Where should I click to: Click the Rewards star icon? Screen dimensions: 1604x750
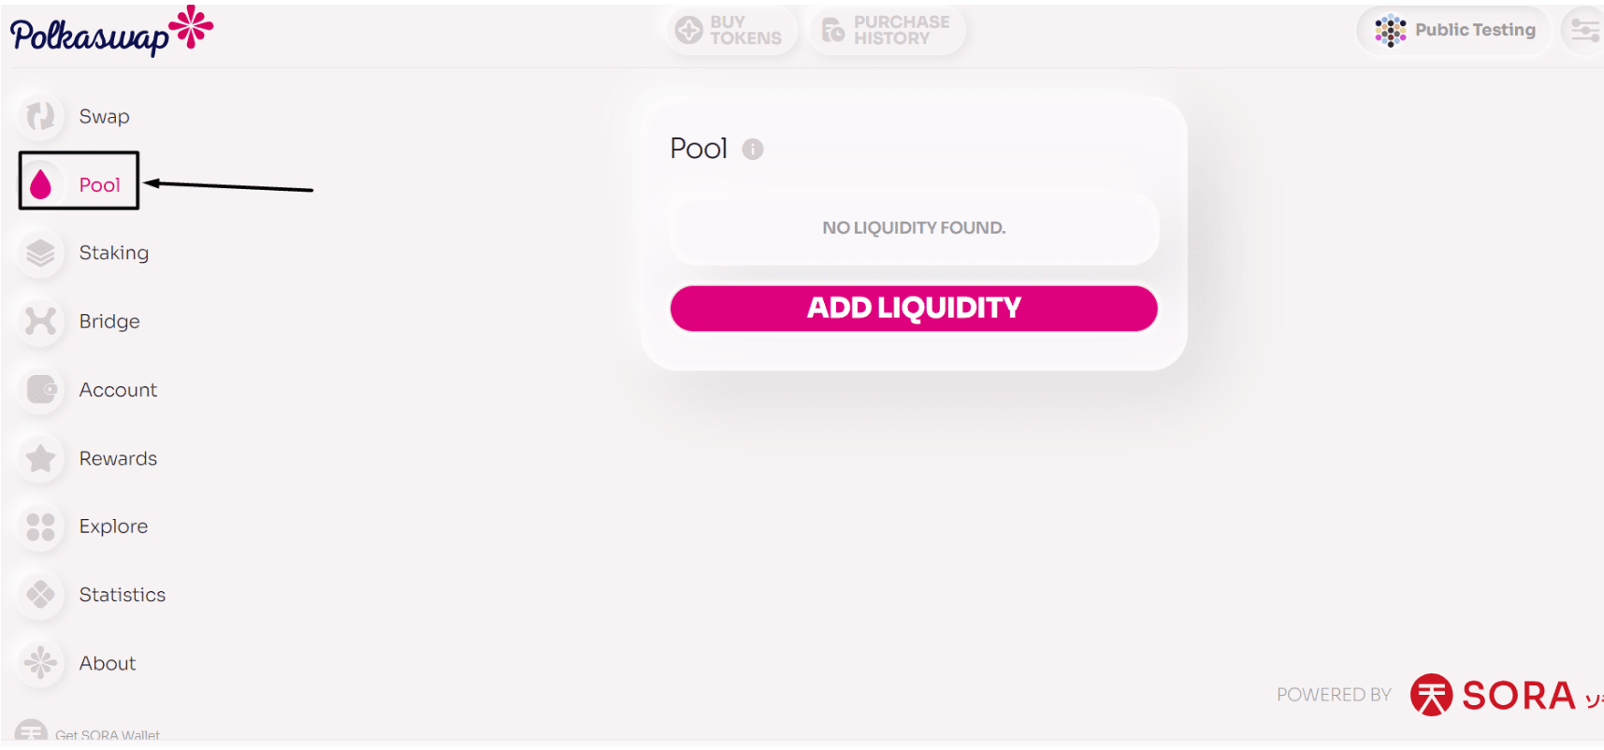tap(40, 458)
